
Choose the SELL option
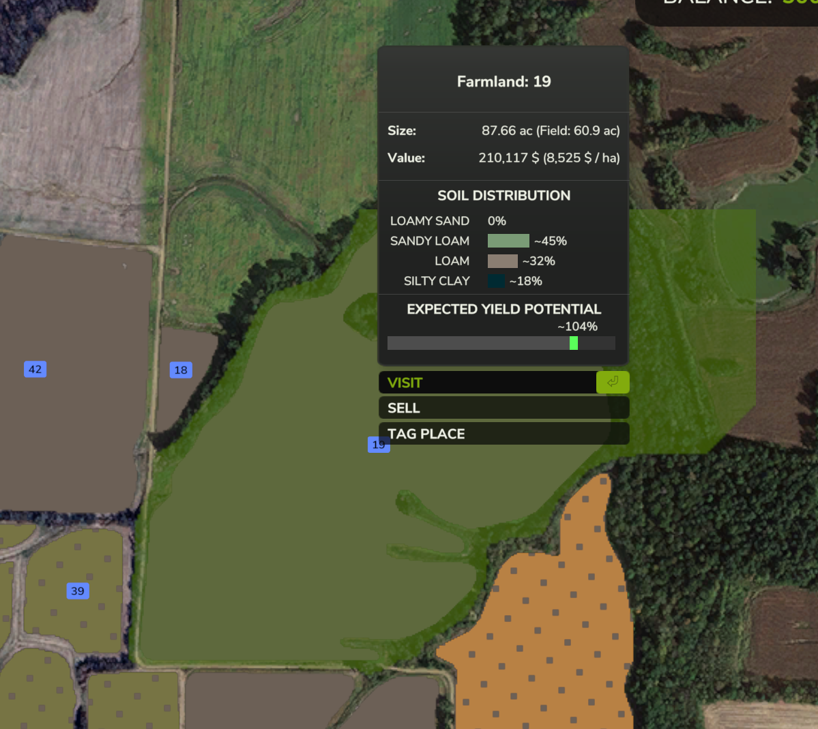(503, 408)
